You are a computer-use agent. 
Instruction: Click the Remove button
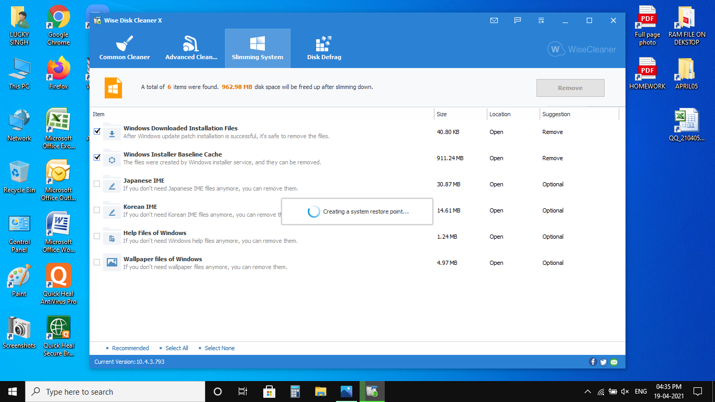(x=570, y=88)
